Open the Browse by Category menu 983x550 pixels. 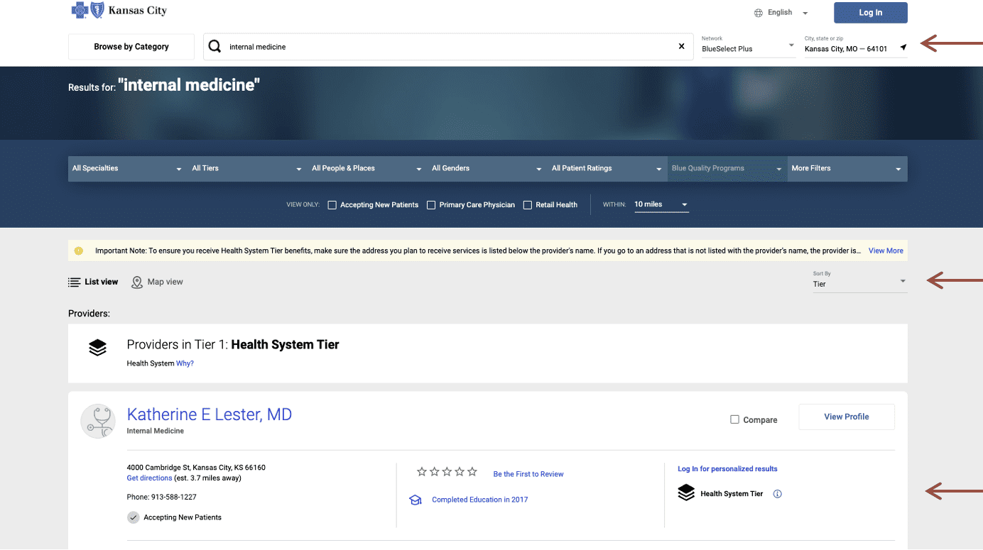pyautogui.click(x=131, y=47)
